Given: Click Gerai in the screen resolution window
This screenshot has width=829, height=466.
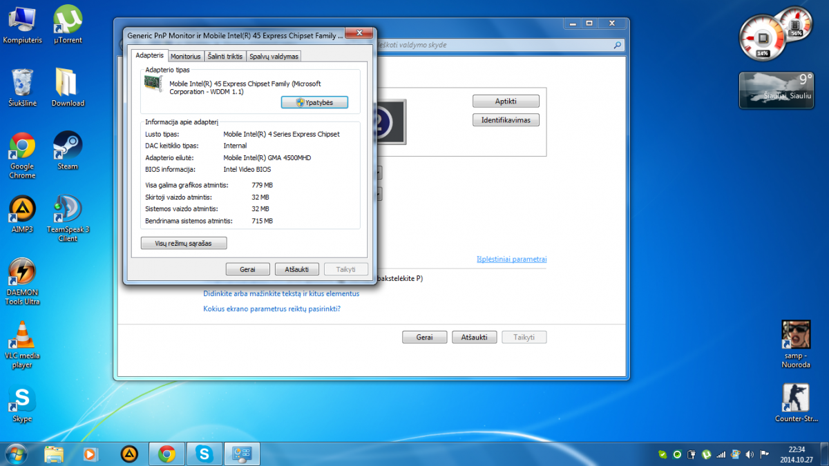Looking at the screenshot, I should tap(424, 338).
